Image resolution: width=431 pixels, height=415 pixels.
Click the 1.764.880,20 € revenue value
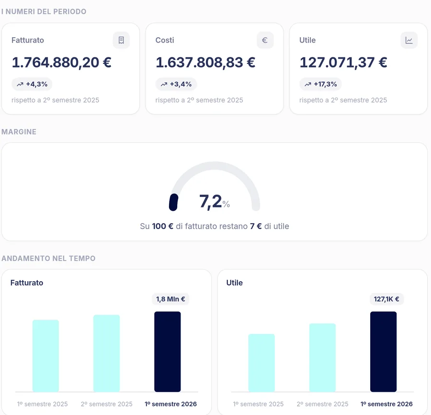[62, 62]
